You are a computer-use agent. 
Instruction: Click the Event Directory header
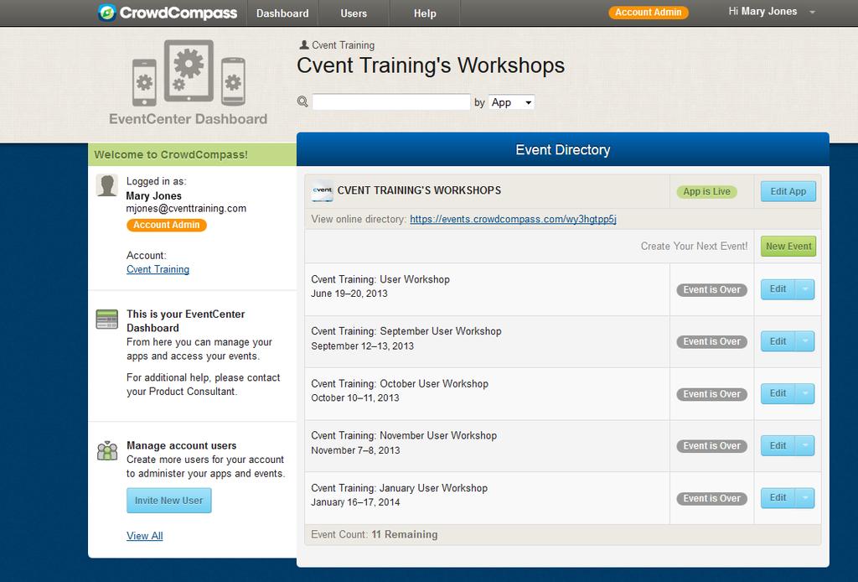coord(562,150)
